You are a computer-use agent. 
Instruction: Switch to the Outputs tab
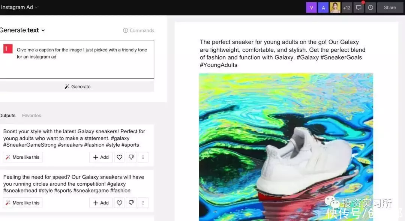point(7,116)
